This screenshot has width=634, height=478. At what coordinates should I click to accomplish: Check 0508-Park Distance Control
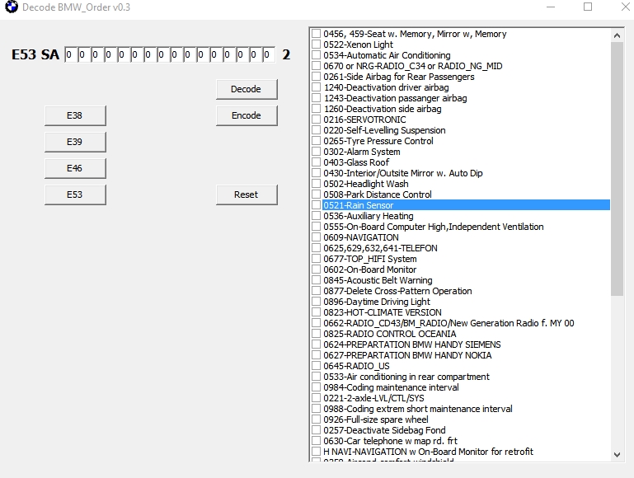[317, 194]
